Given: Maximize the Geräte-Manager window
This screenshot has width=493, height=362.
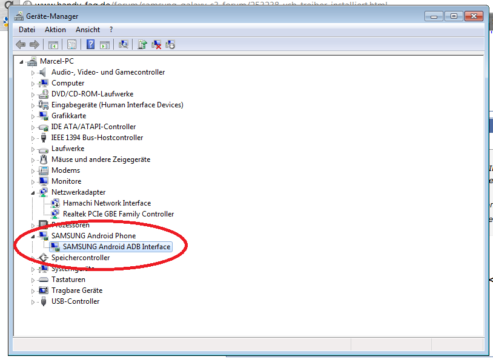Looking at the screenshot, I should (454, 16).
